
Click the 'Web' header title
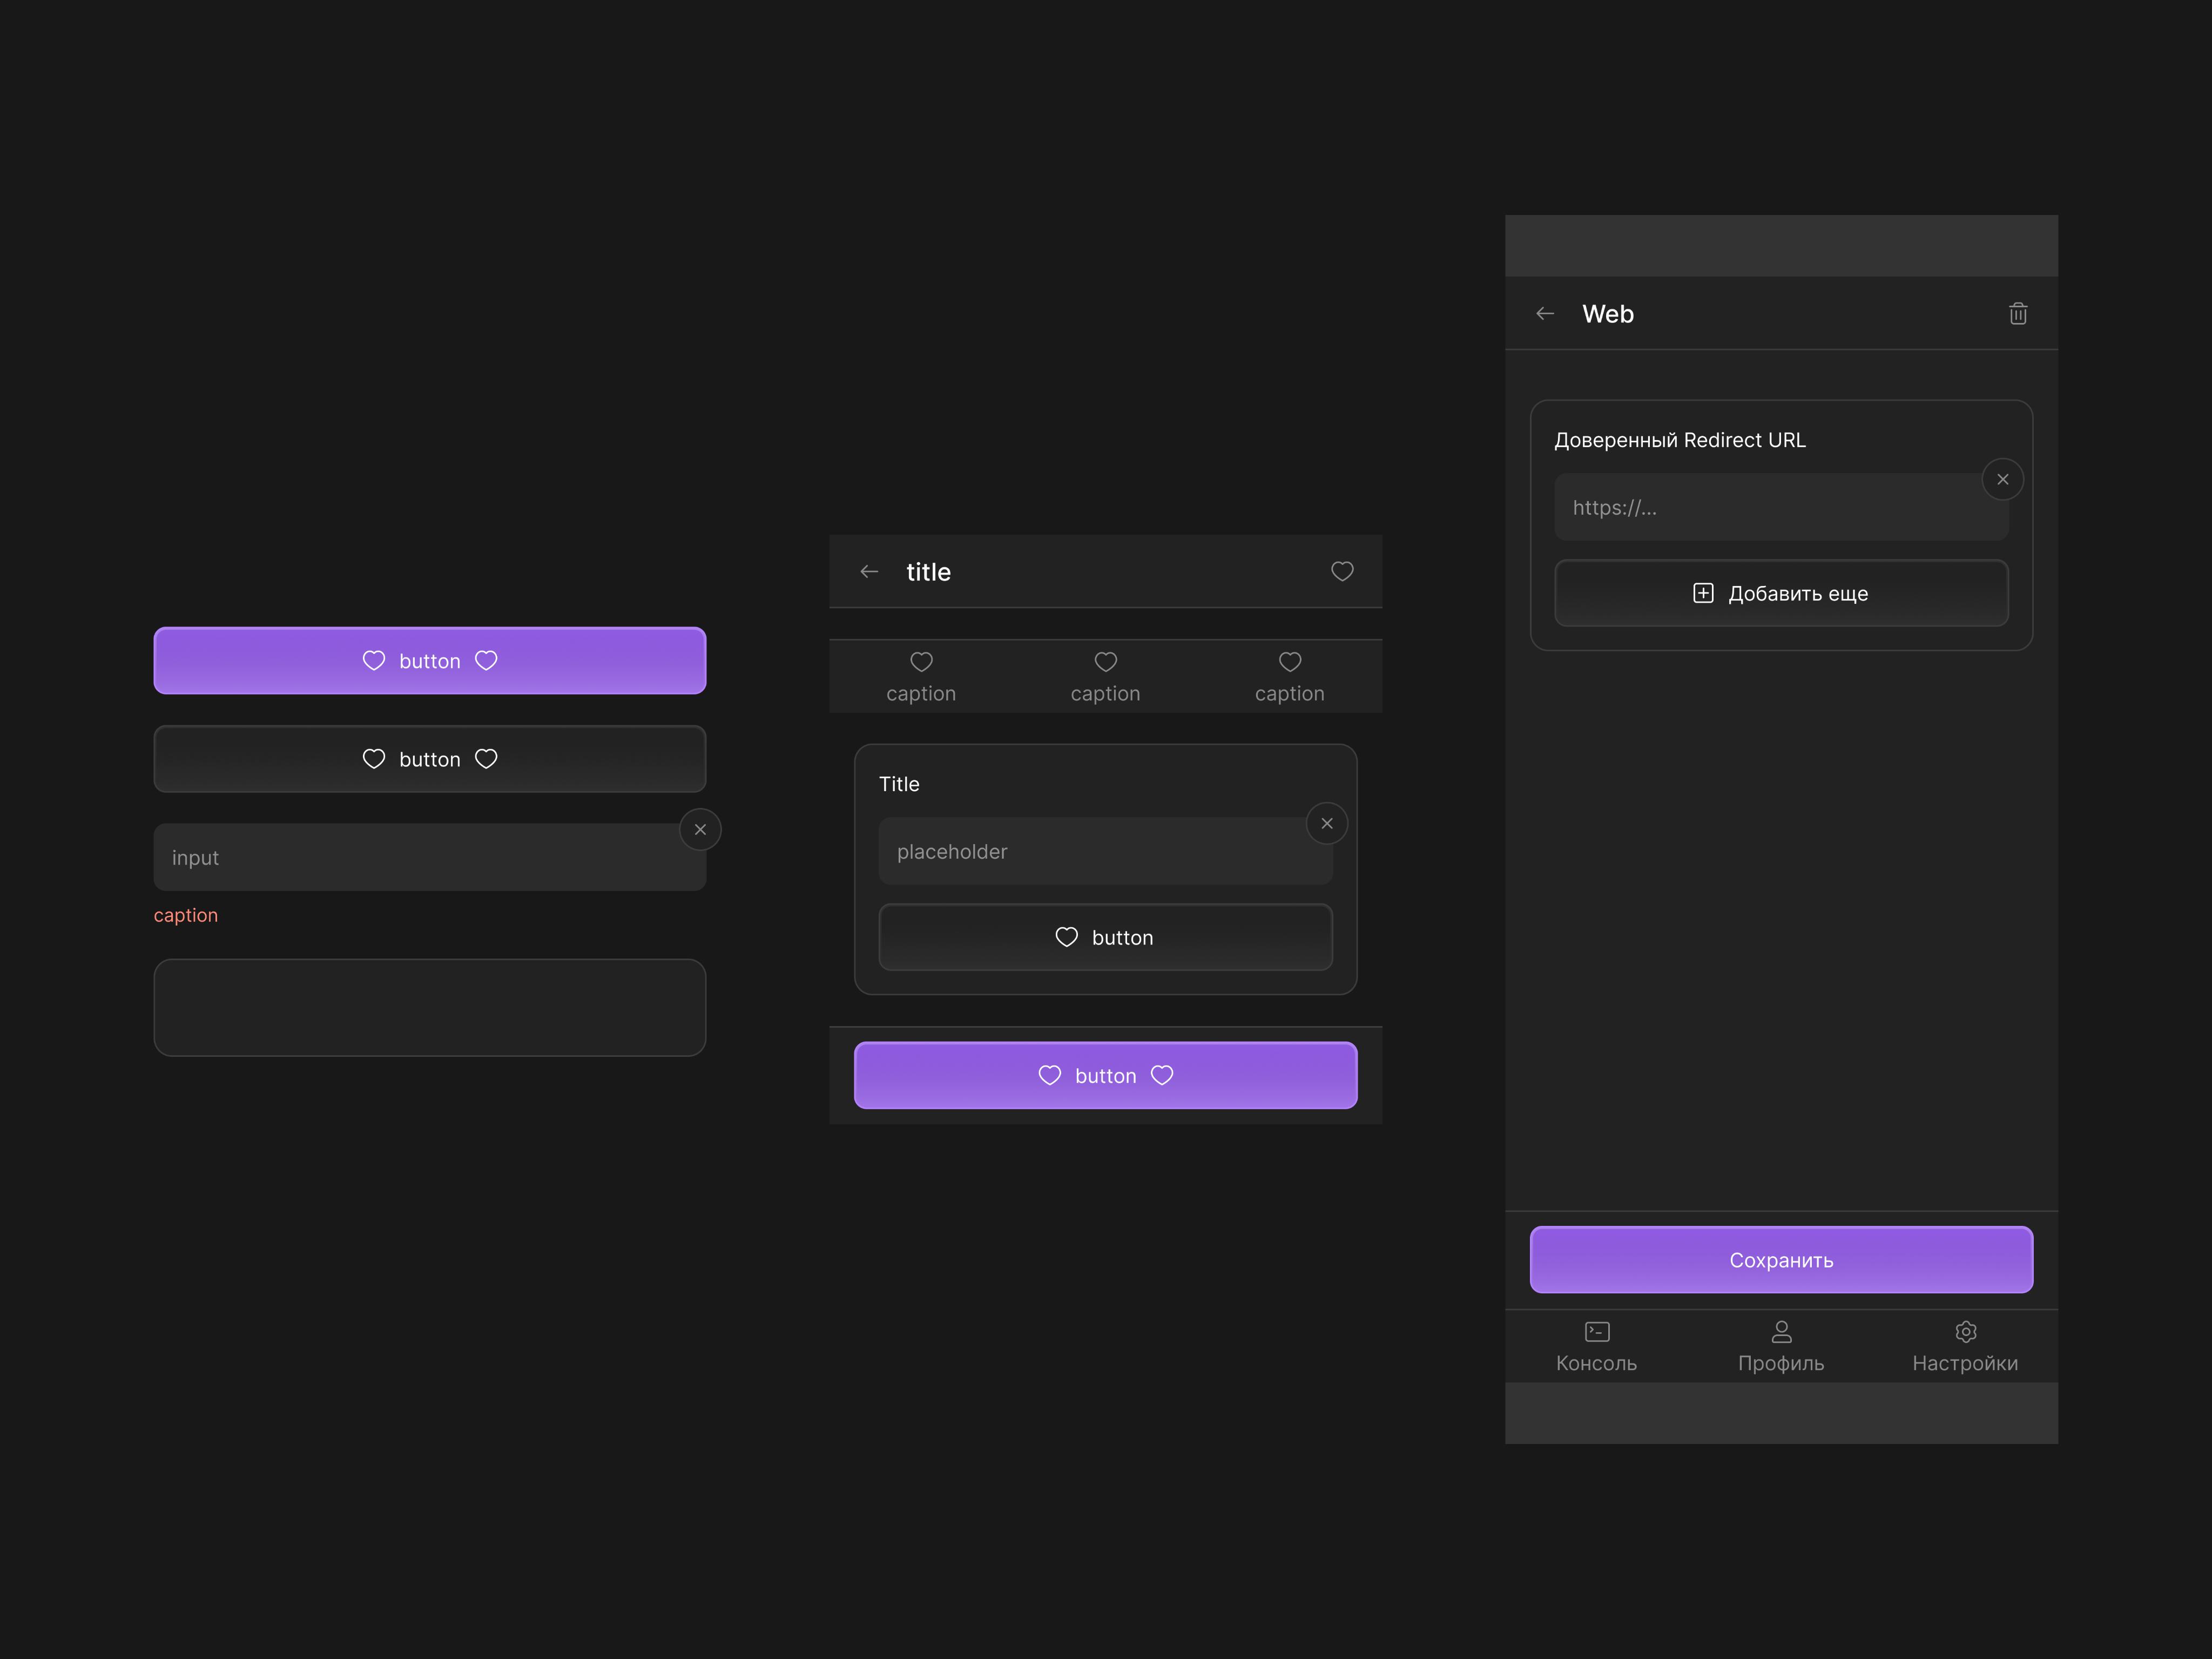pos(1608,314)
